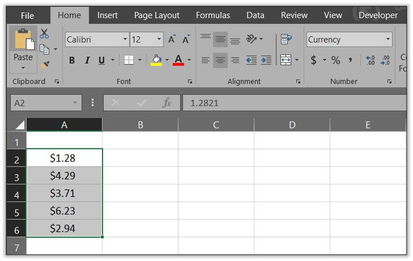Open the File menu

27,15
